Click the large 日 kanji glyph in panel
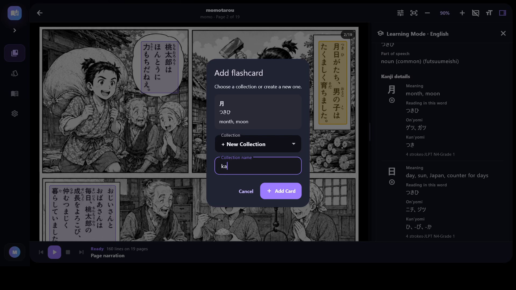The image size is (516, 290). click(x=392, y=171)
